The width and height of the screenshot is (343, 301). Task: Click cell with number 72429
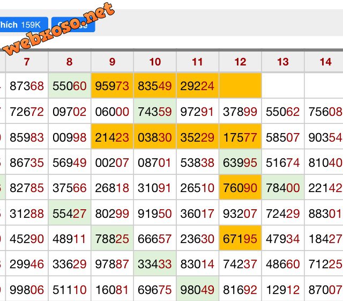pos(283,213)
